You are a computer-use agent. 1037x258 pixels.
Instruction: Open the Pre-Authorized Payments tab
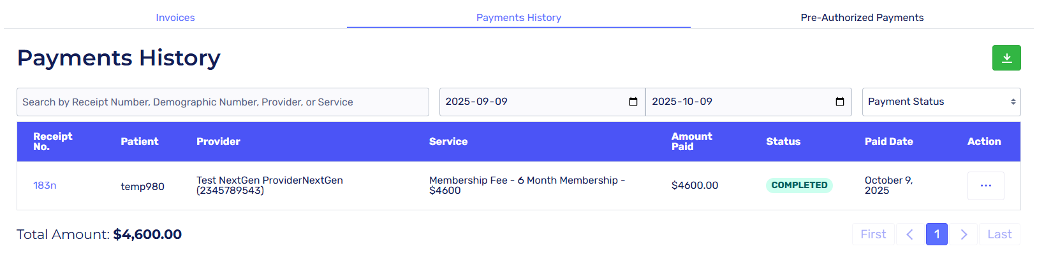[862, 18]
